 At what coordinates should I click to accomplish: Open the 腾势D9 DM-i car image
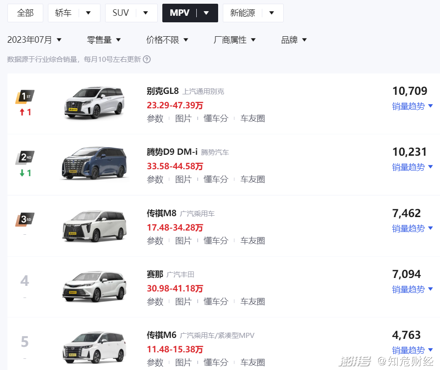94,163
